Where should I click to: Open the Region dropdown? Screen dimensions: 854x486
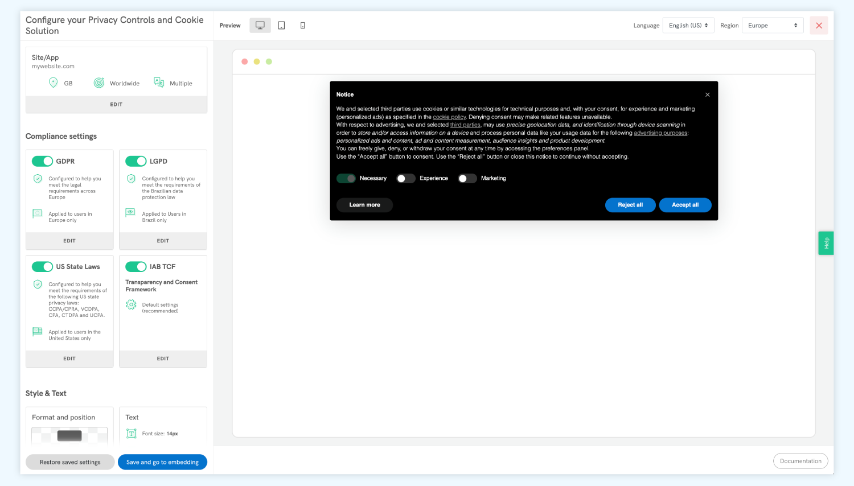[773, 25]
